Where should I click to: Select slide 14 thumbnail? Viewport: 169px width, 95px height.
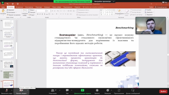pyautogui.click(x=8, y=64)
